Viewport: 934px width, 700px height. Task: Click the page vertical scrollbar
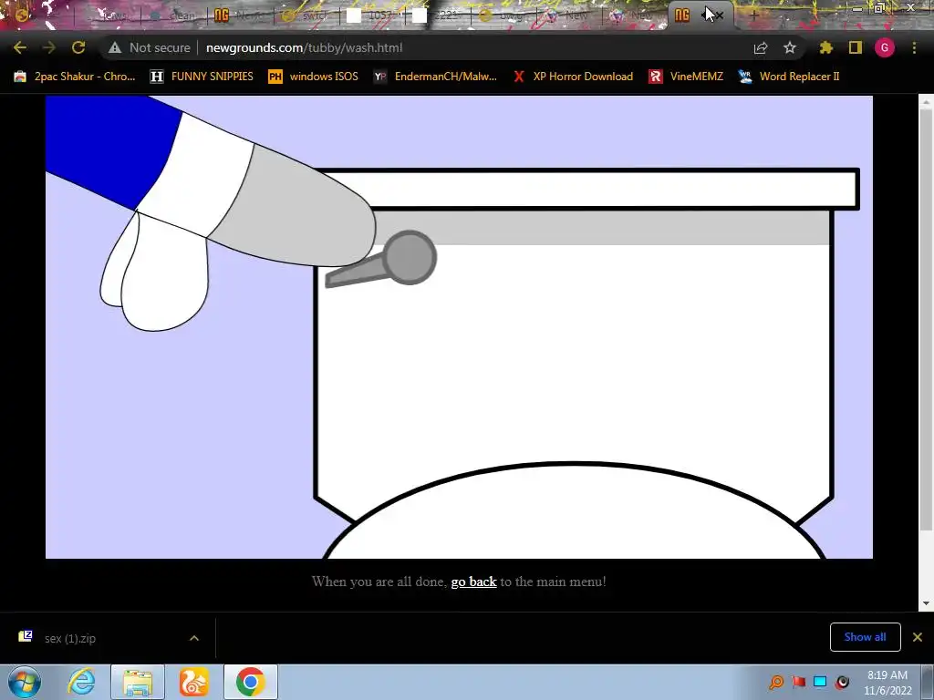926,322
